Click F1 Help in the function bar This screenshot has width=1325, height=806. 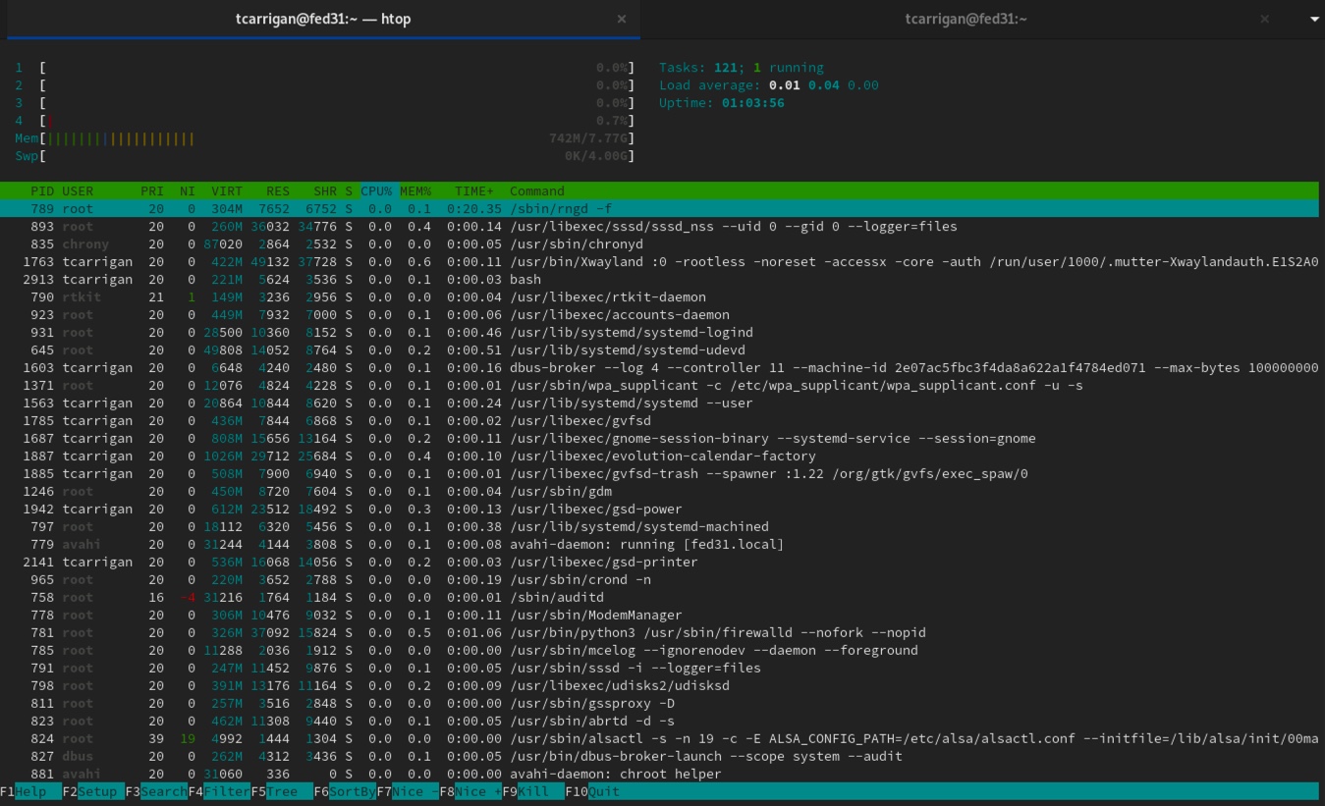[x=30, y=791]
